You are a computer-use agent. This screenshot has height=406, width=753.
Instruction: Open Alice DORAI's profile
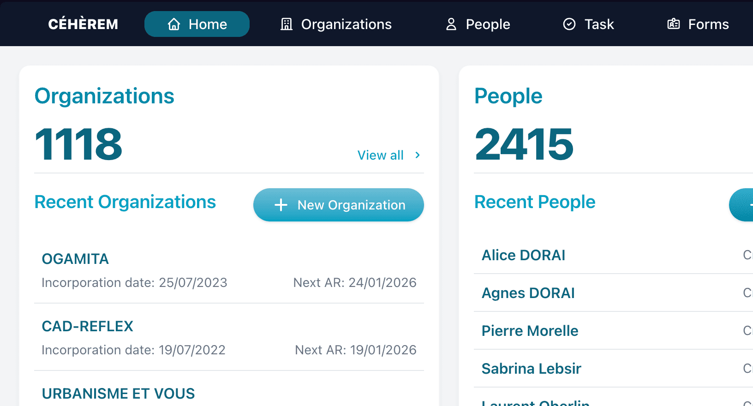coord(523,255)
